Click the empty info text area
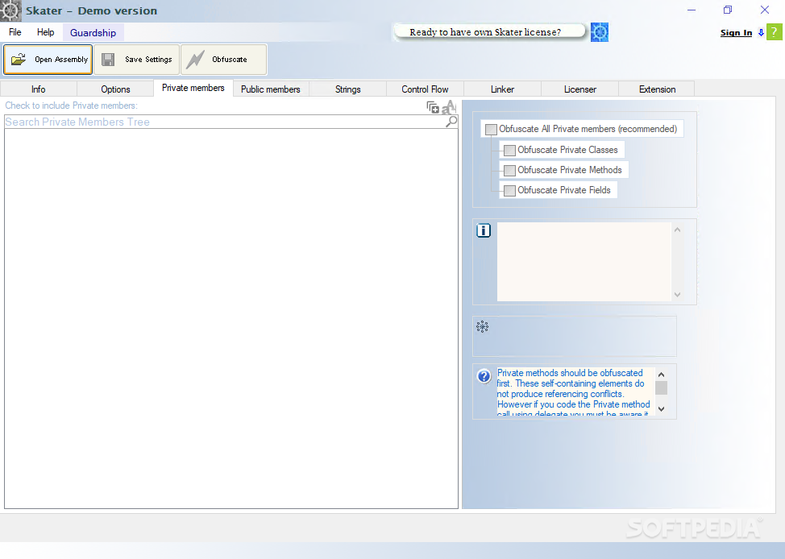785x559 pixels. [x=584, y=262]
